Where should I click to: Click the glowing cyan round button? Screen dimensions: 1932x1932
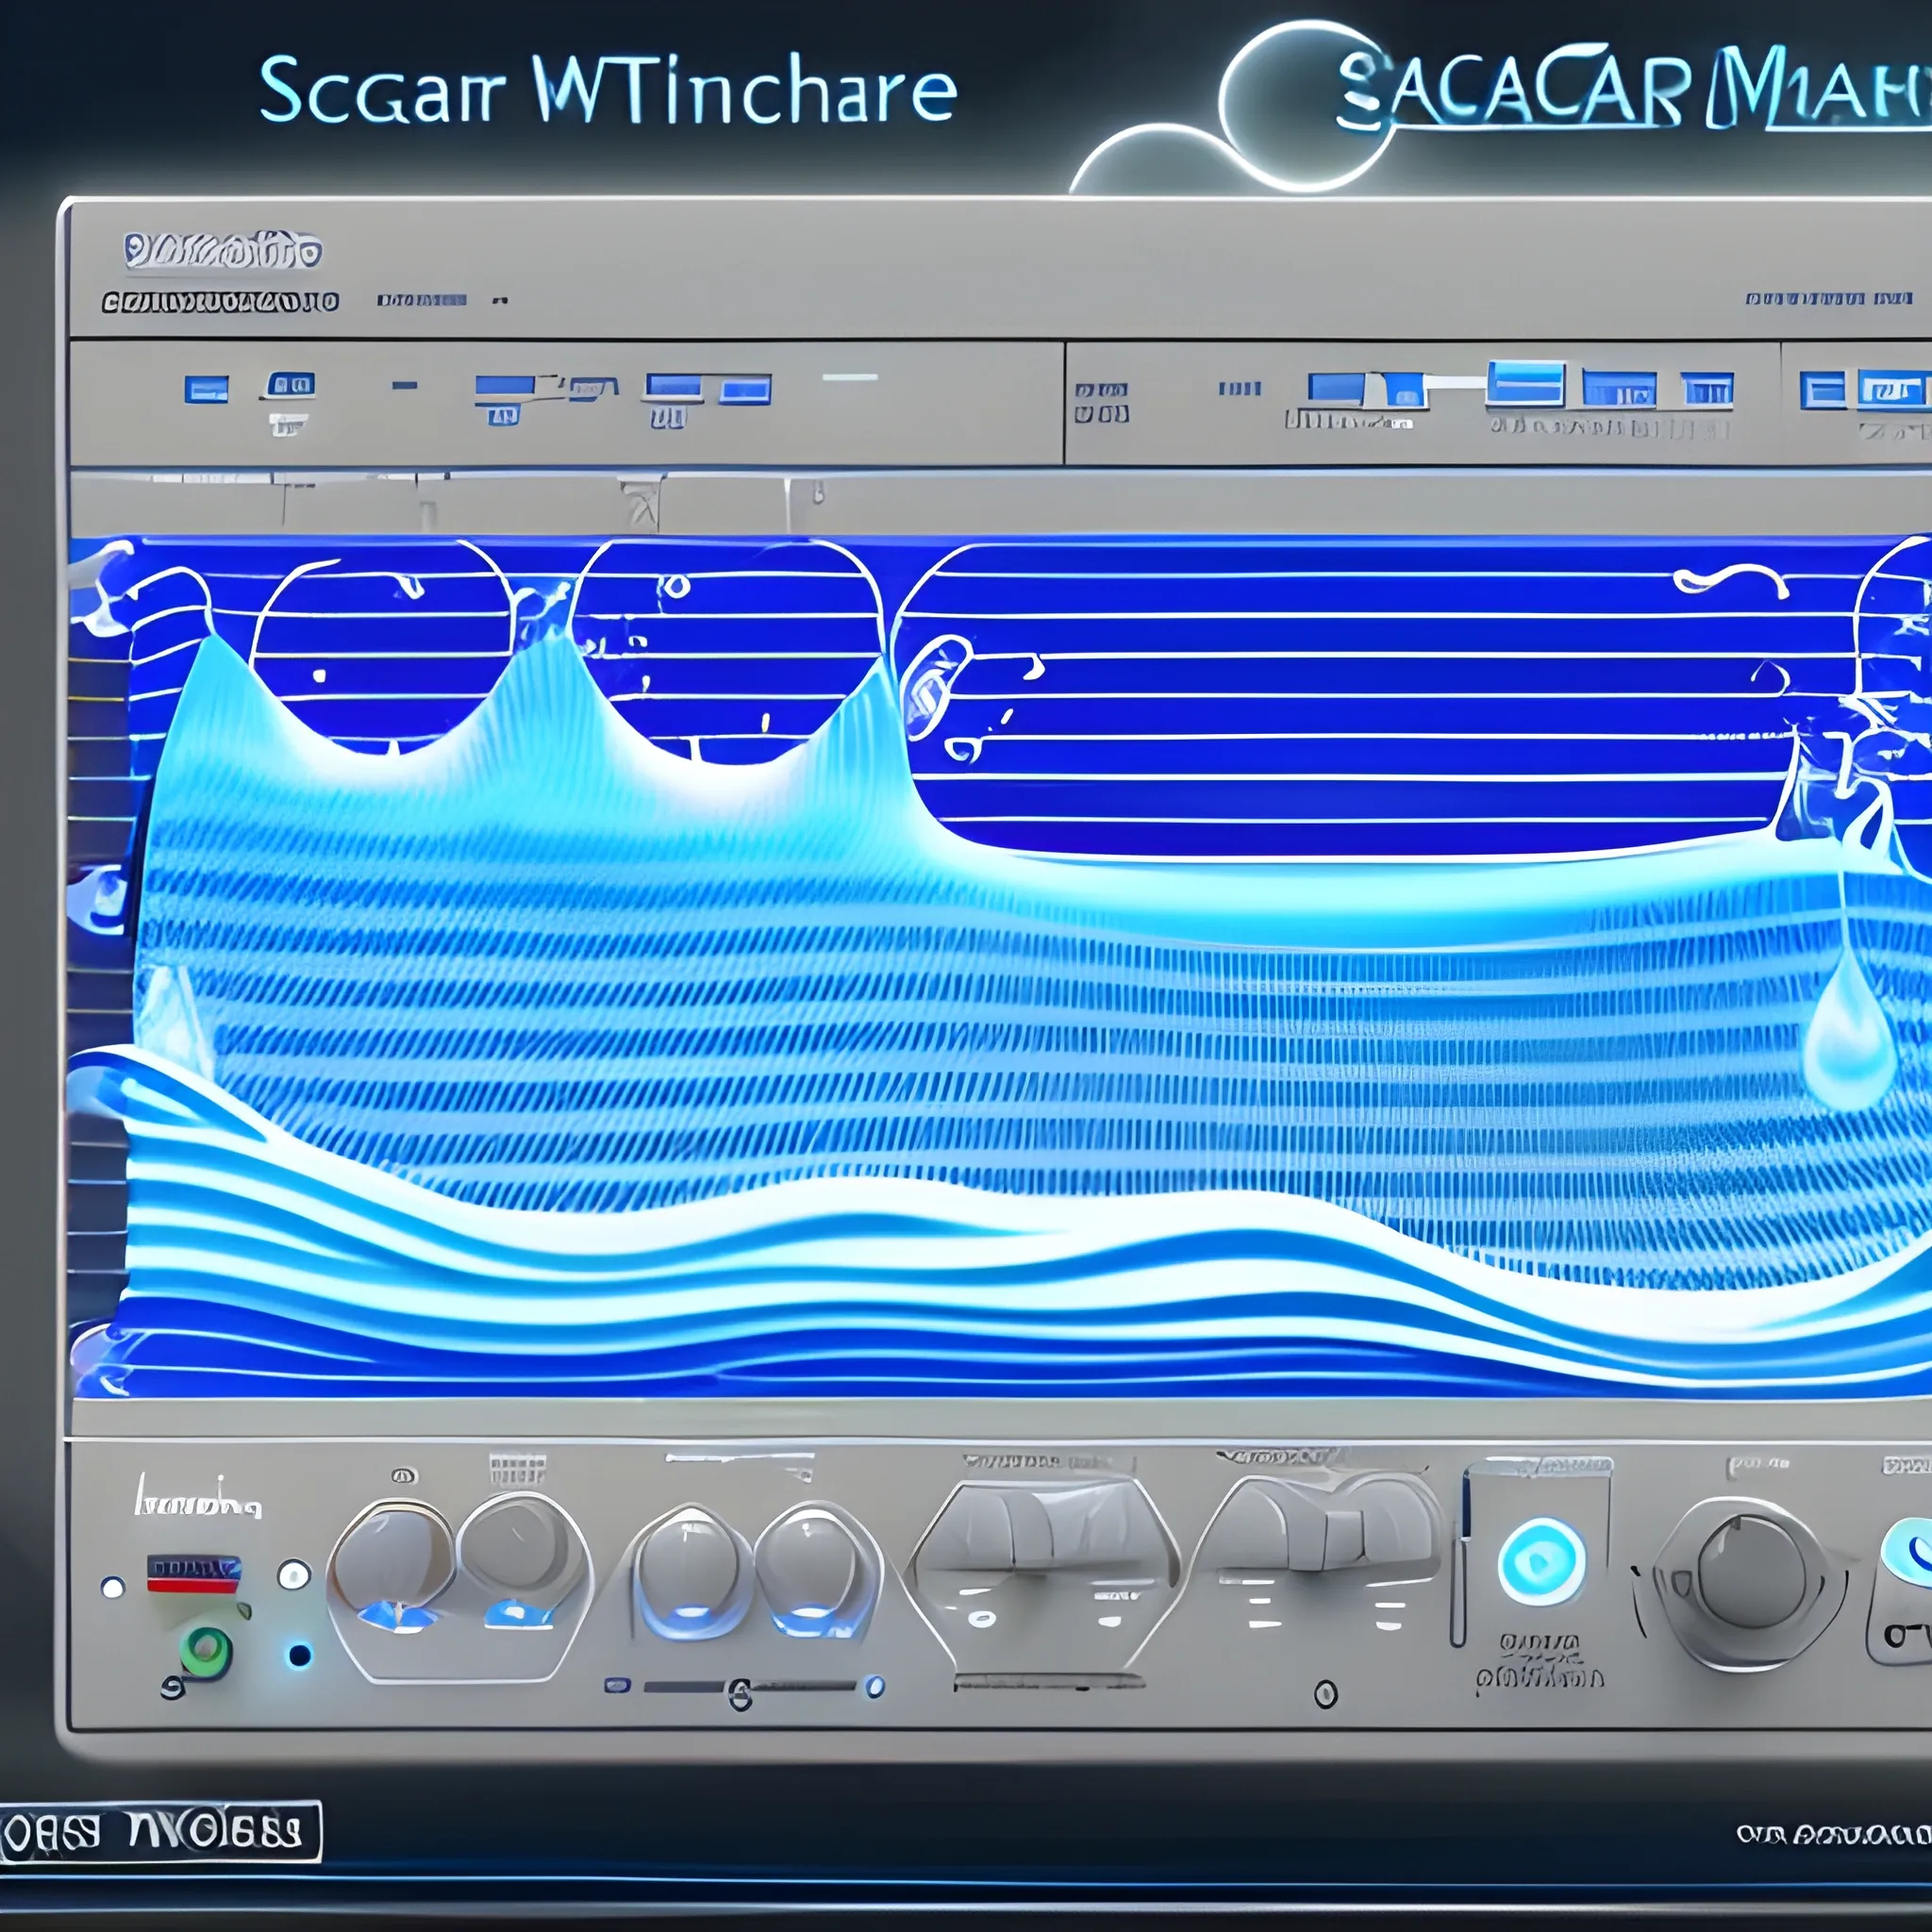(x=1541, y=1561)
